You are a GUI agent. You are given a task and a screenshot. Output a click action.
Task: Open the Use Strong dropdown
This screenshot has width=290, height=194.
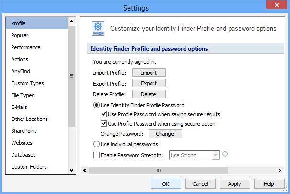click(x=215, y=155)
